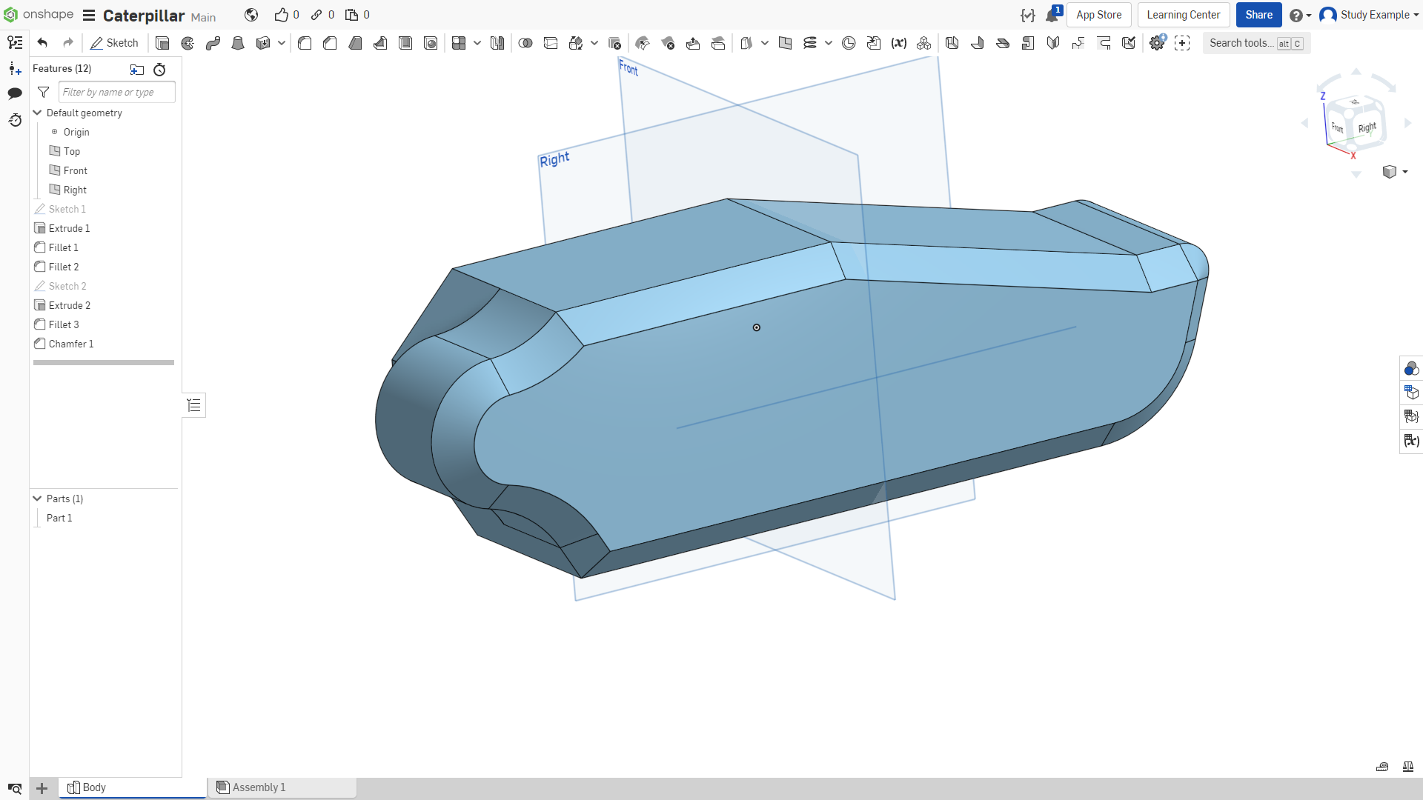1423x800 pixels.
Task: Select the Boolean tool
Action: (x=525, y=43)
